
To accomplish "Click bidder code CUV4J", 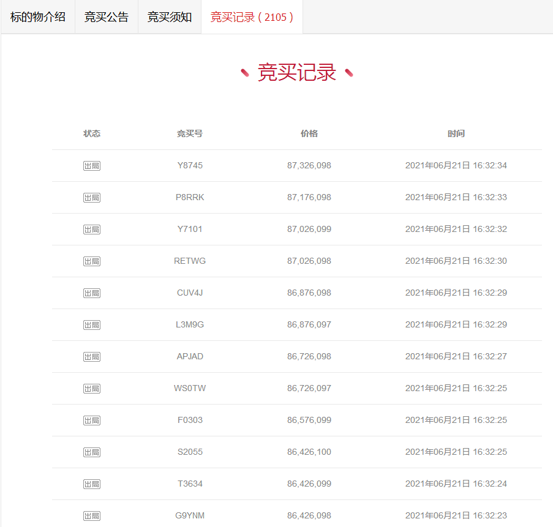I will click(x=189, y=293).
